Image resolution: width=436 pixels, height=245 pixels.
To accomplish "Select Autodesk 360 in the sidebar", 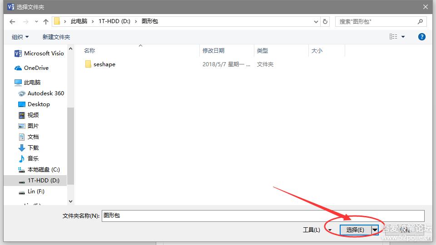I will click(x=45, y=93).
